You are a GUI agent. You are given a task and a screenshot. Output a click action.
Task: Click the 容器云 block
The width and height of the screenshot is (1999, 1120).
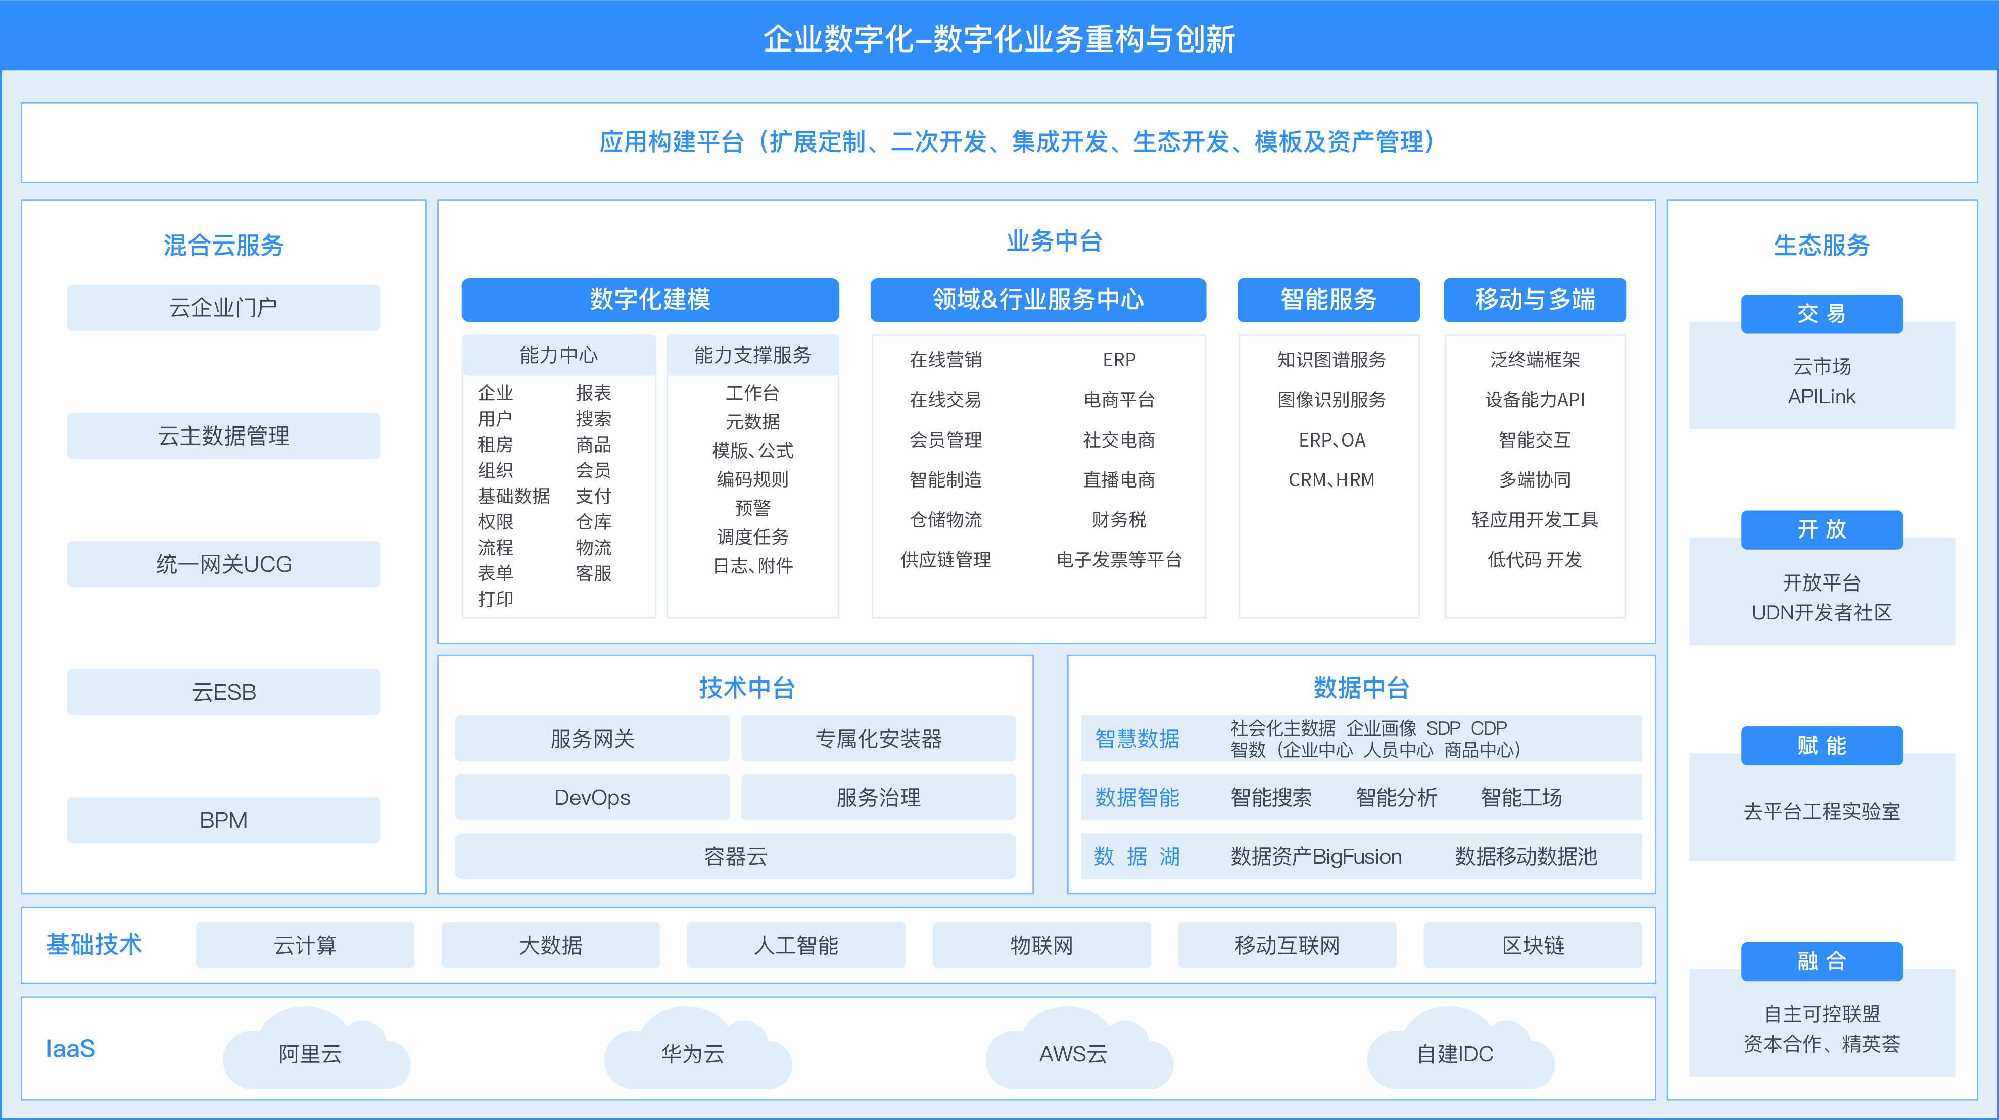736,856
